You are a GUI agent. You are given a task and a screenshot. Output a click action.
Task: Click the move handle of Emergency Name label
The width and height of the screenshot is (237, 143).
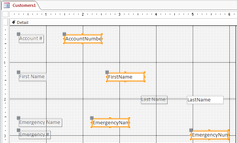tap(18, 118)
